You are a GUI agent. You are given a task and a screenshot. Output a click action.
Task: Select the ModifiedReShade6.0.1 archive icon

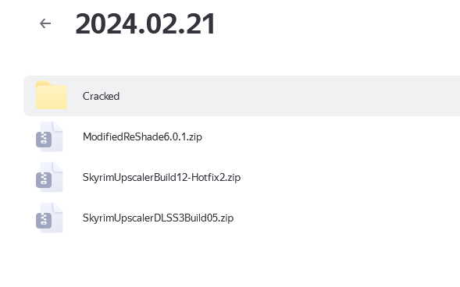49,136
